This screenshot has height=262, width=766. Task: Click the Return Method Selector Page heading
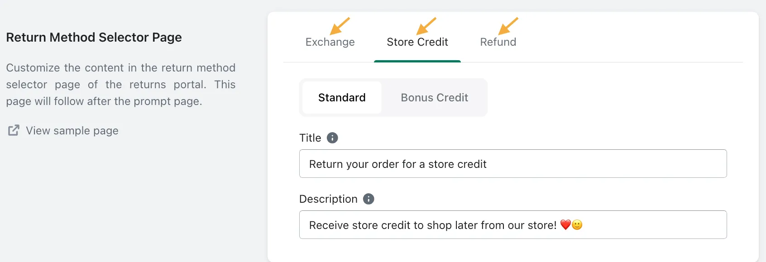(x=94, y=37)
